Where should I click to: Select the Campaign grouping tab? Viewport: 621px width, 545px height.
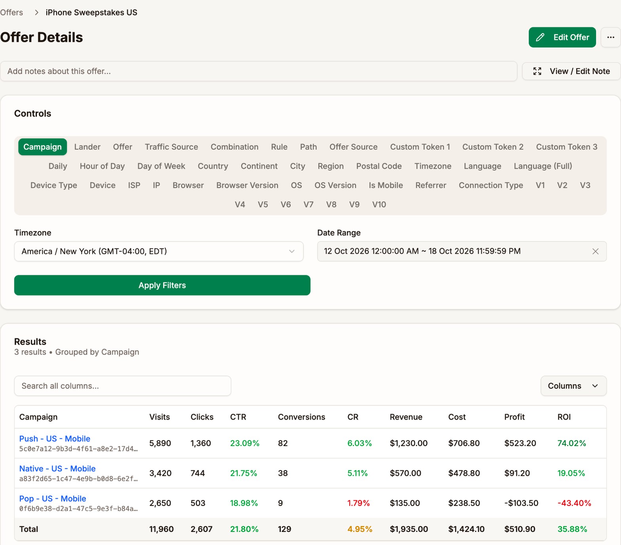(x=42, y=147)
